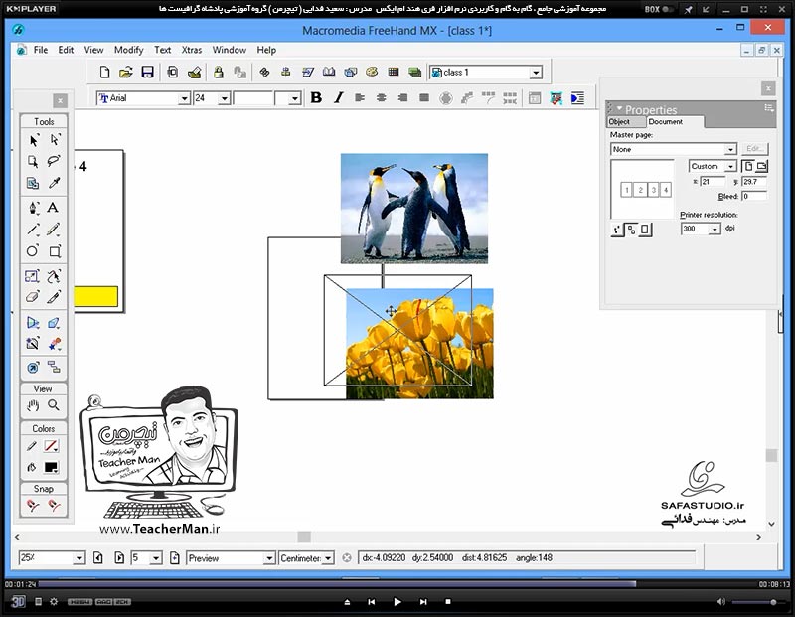
Task: Toggle medium page thumbnail magnification button
Action: (x=631, y=231)
